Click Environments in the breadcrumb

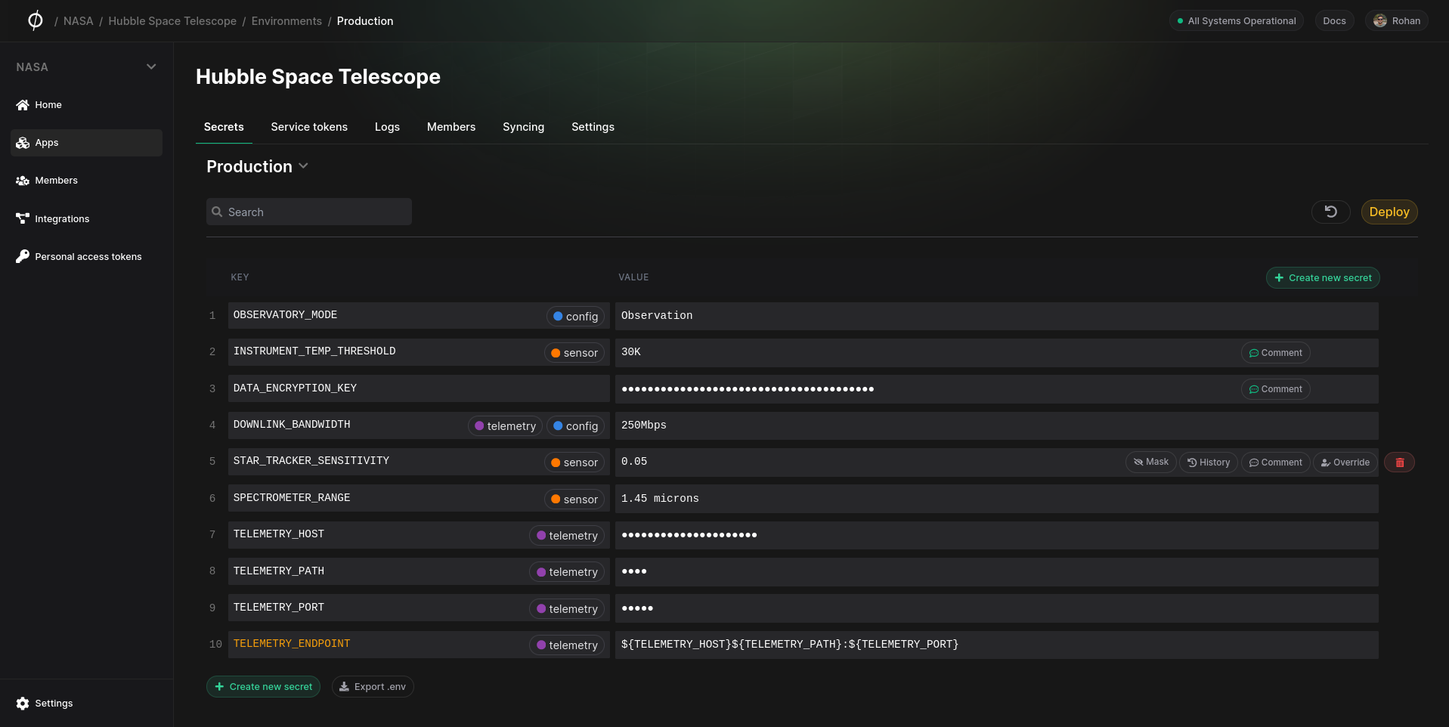[286, 21]
